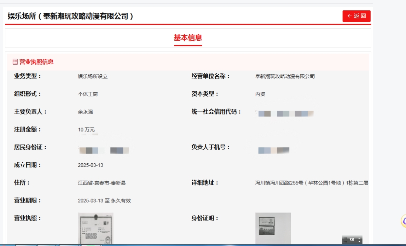Click the blurred 统一社会信用代码 value
The height and width of the screenshot is (246, 406).
pyautogui.click(x=285, y=113)
